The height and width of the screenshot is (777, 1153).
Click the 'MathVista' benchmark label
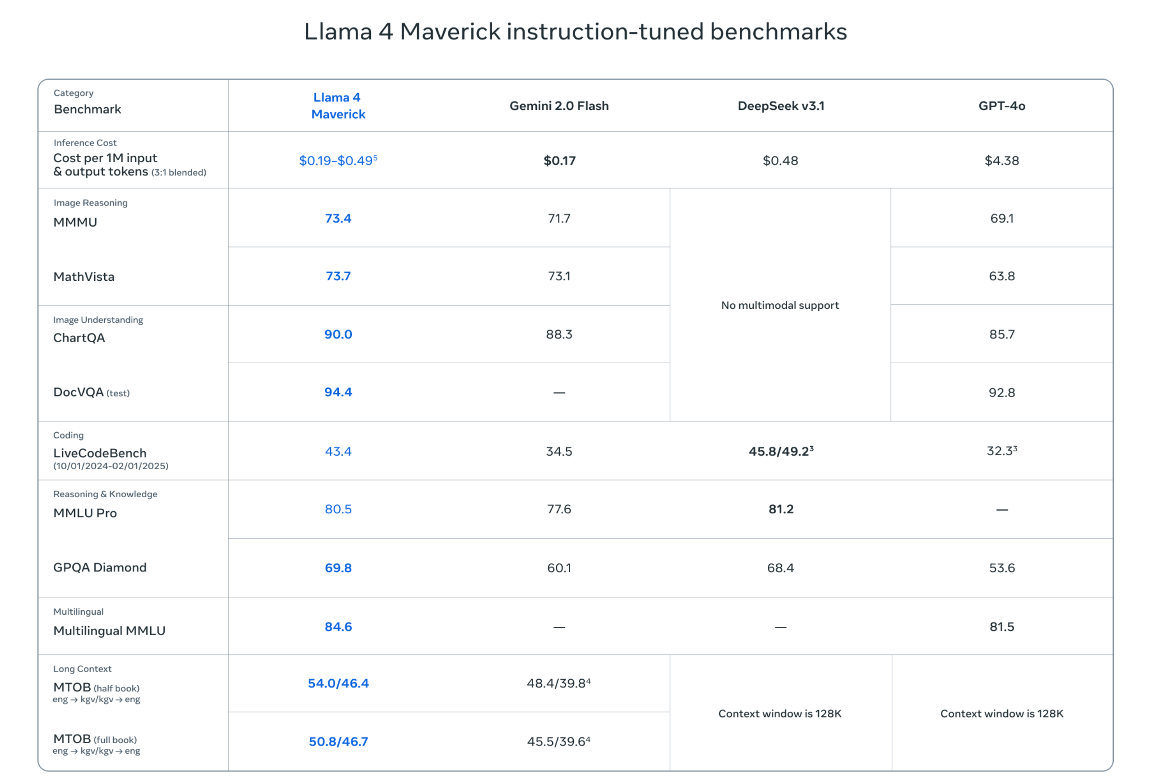[84, 277]
